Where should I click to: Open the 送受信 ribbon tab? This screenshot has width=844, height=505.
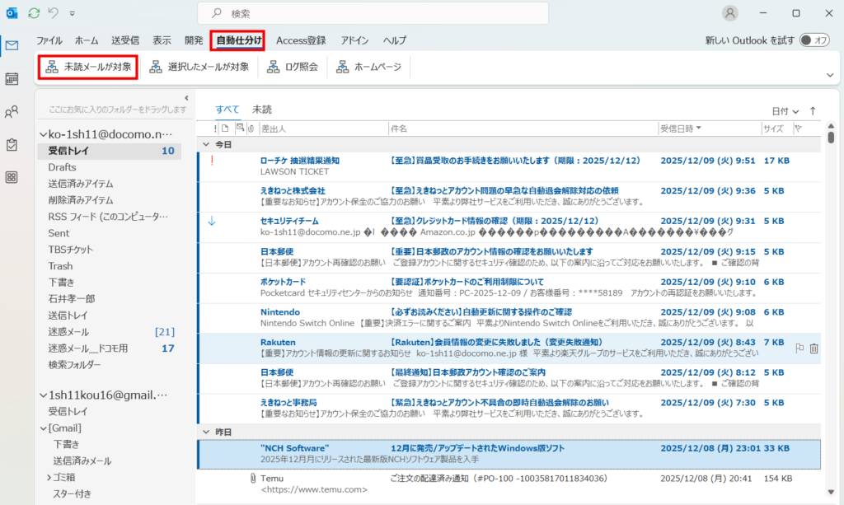coord(125,40)
